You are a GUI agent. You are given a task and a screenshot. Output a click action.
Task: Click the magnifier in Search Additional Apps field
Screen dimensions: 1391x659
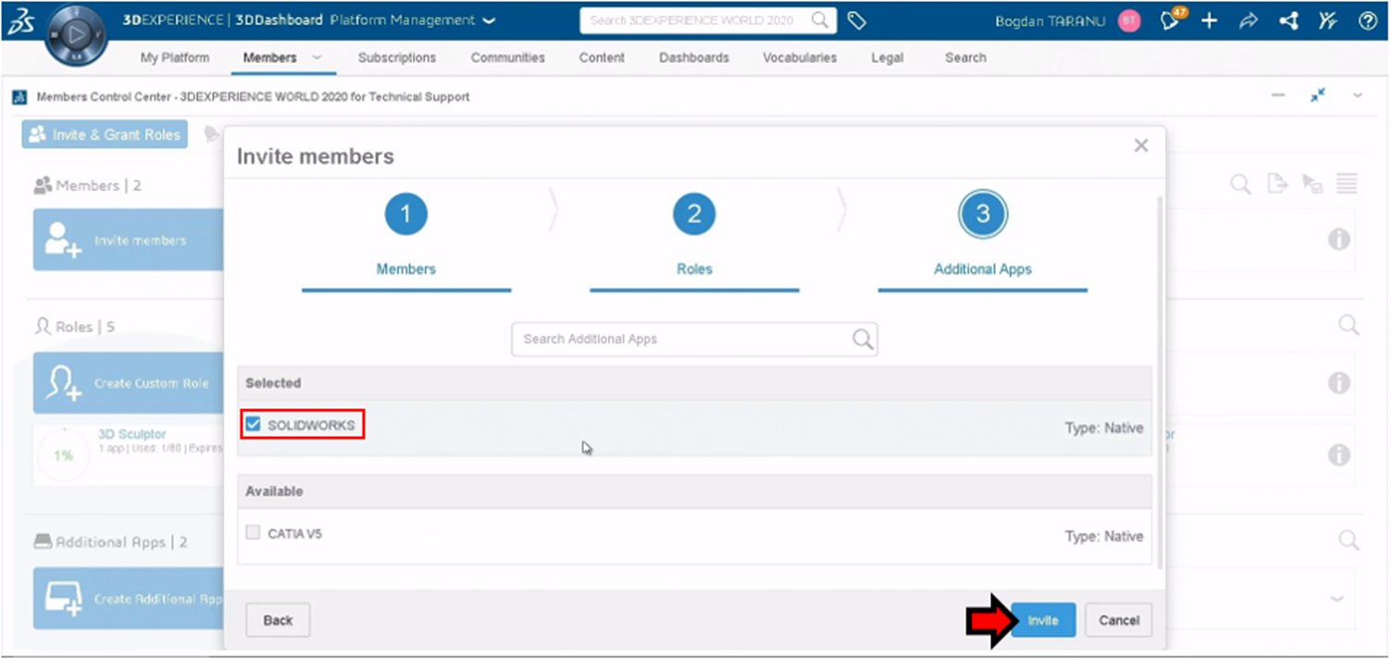pyautogui.click(x=863, y=339)
